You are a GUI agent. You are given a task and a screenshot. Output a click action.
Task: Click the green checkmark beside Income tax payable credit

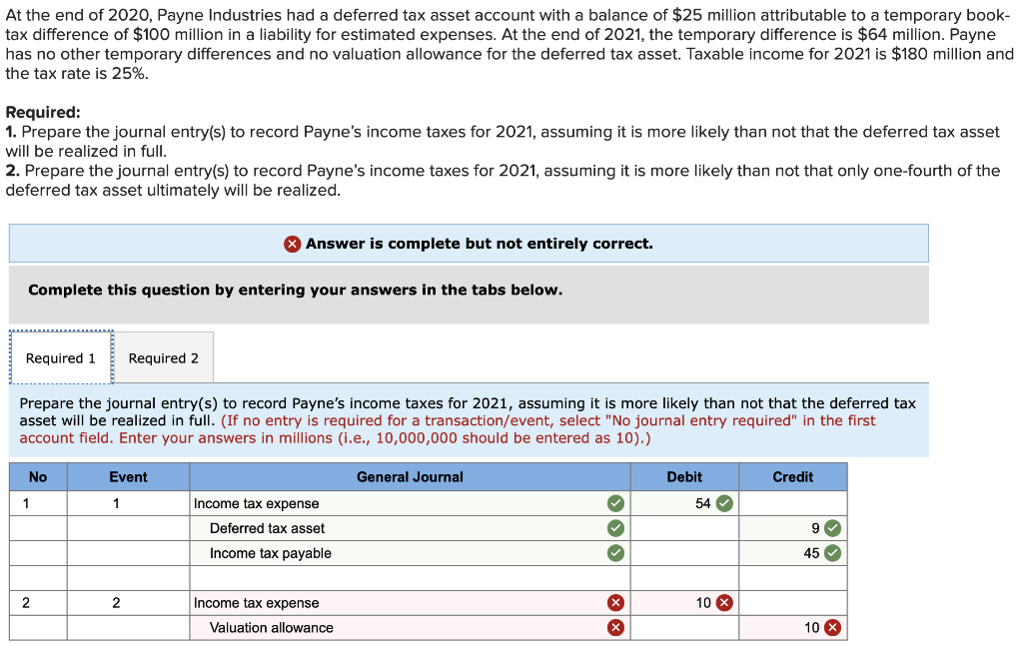(x=833, y=553)
